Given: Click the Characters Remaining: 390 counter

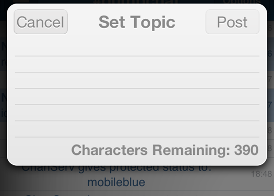Looking at the screenshot, I should click(165, 150).
